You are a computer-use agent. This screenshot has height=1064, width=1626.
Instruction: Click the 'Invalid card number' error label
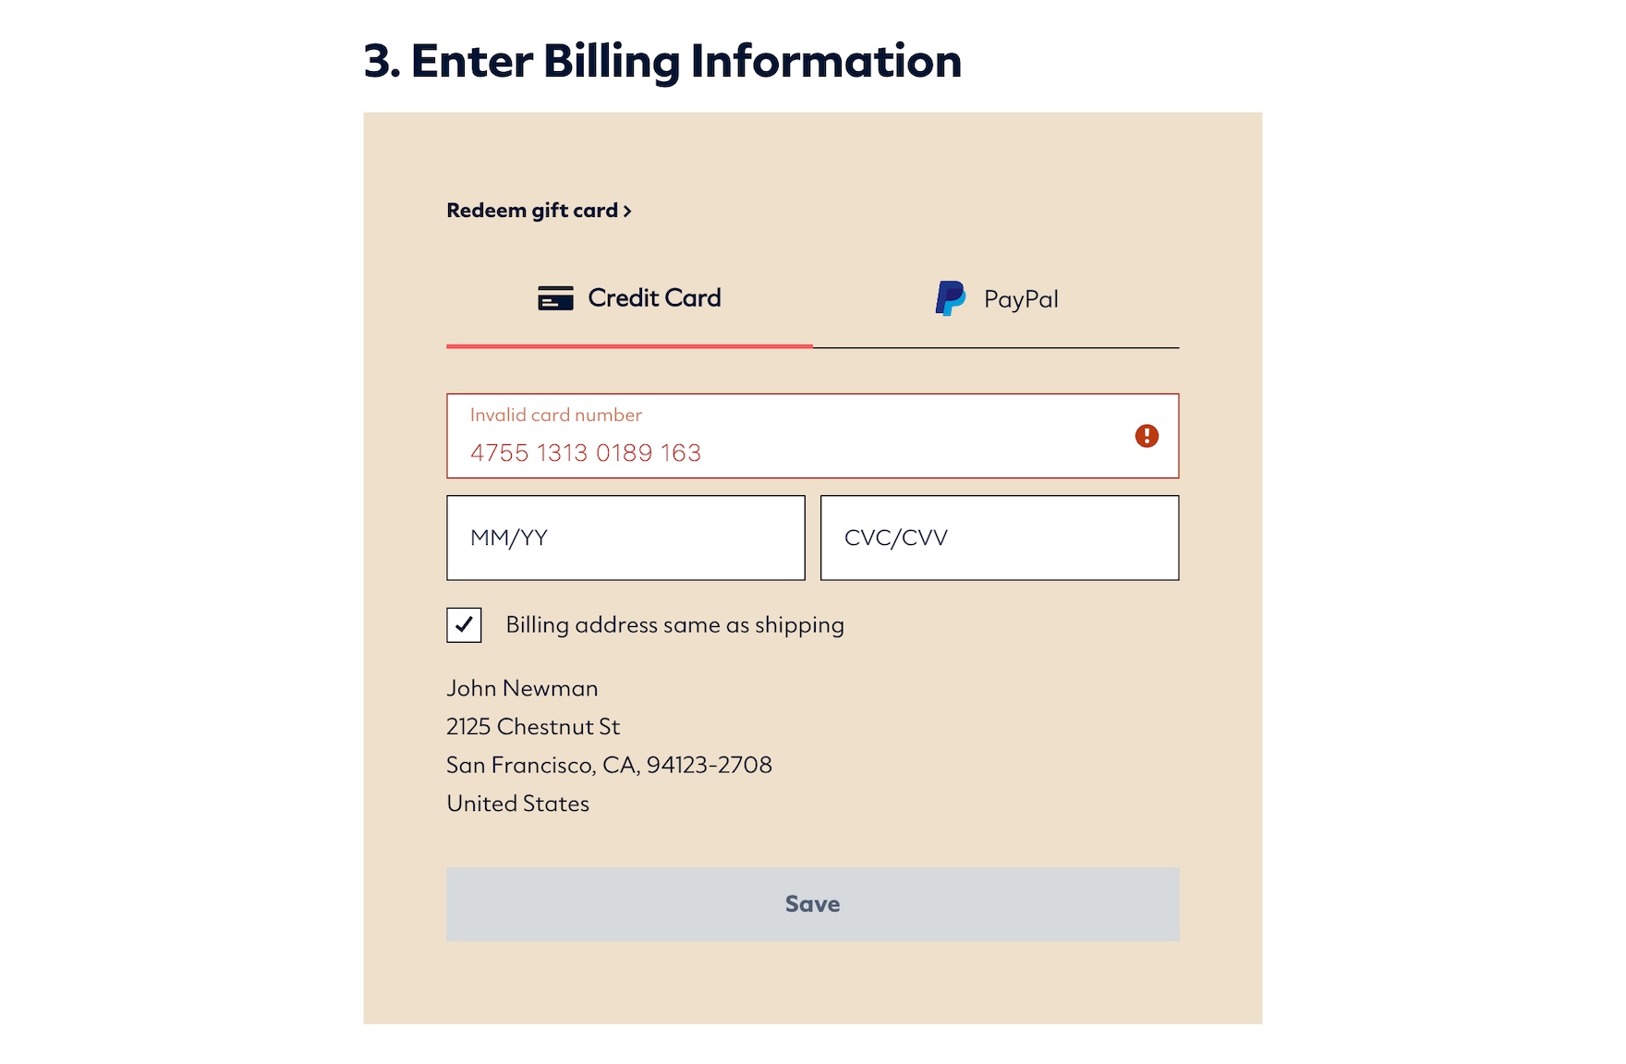(555, 416)
